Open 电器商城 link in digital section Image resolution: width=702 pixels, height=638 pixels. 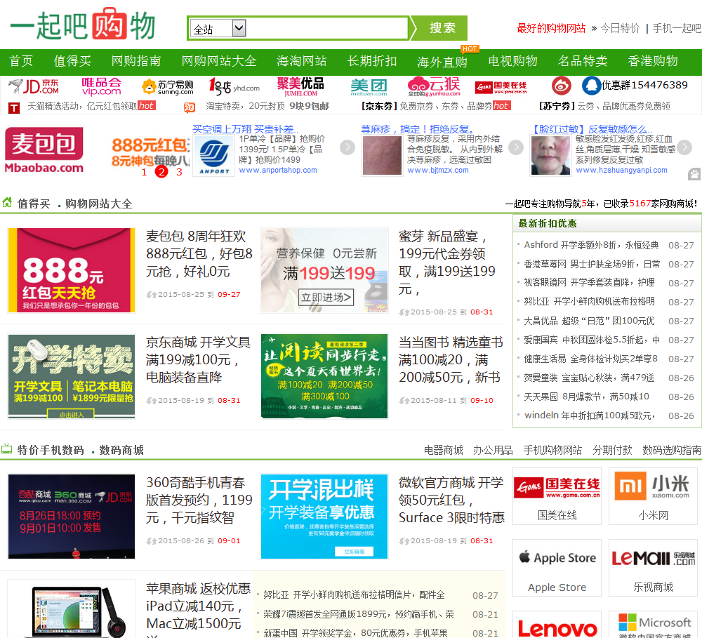(x=443, y=450)
